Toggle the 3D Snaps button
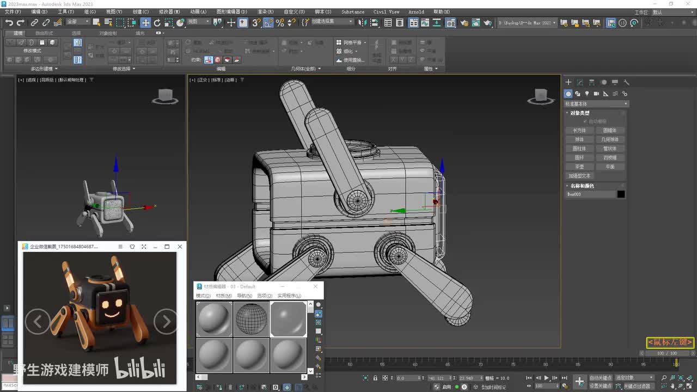Image resolution: width=697 pixels, height=392 pixels. (256, 22)
